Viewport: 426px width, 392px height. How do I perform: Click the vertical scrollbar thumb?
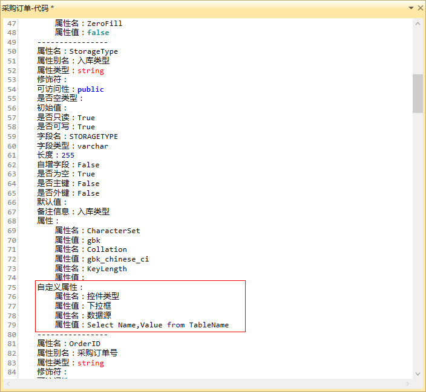coord(418,94)
